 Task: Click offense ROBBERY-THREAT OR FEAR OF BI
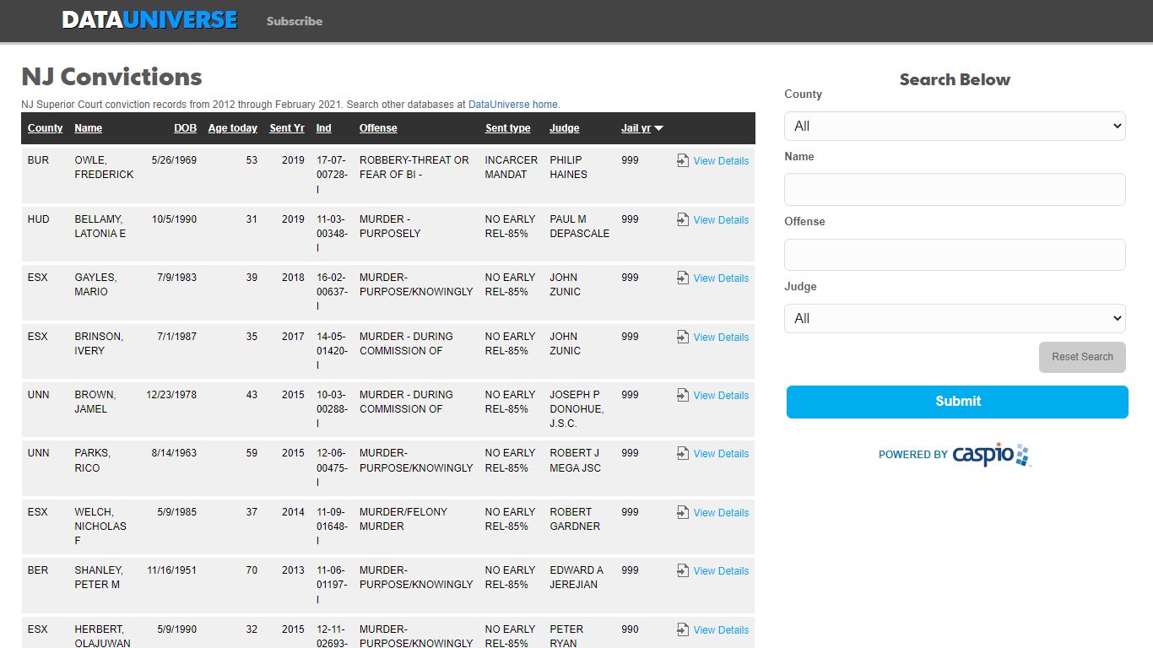[x=414, y=167]
